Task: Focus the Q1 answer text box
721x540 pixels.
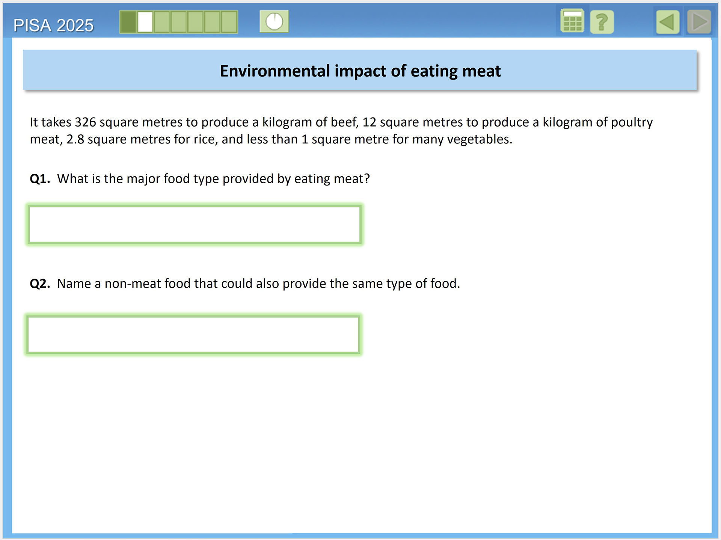Action: pyautogui.click(x=195, y=224)
